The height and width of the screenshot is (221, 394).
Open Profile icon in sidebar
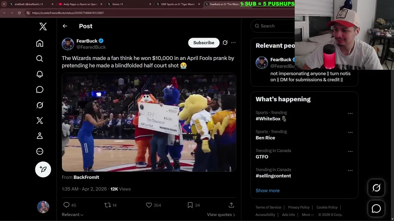point(40,136)
